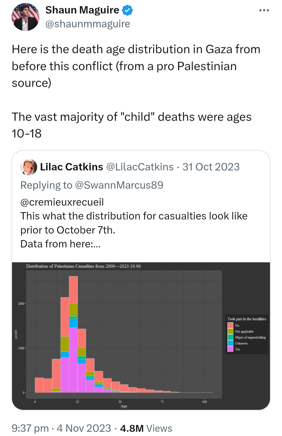Click the green 'Object of targeted killing' swatch

coord(230,337)
